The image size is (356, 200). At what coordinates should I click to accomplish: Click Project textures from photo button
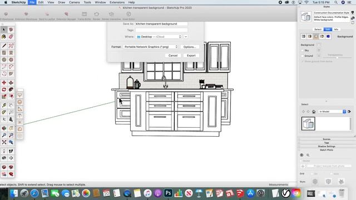tap(329, 166)
